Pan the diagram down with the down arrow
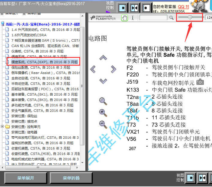The image size is (212, 187). (103, 81)
